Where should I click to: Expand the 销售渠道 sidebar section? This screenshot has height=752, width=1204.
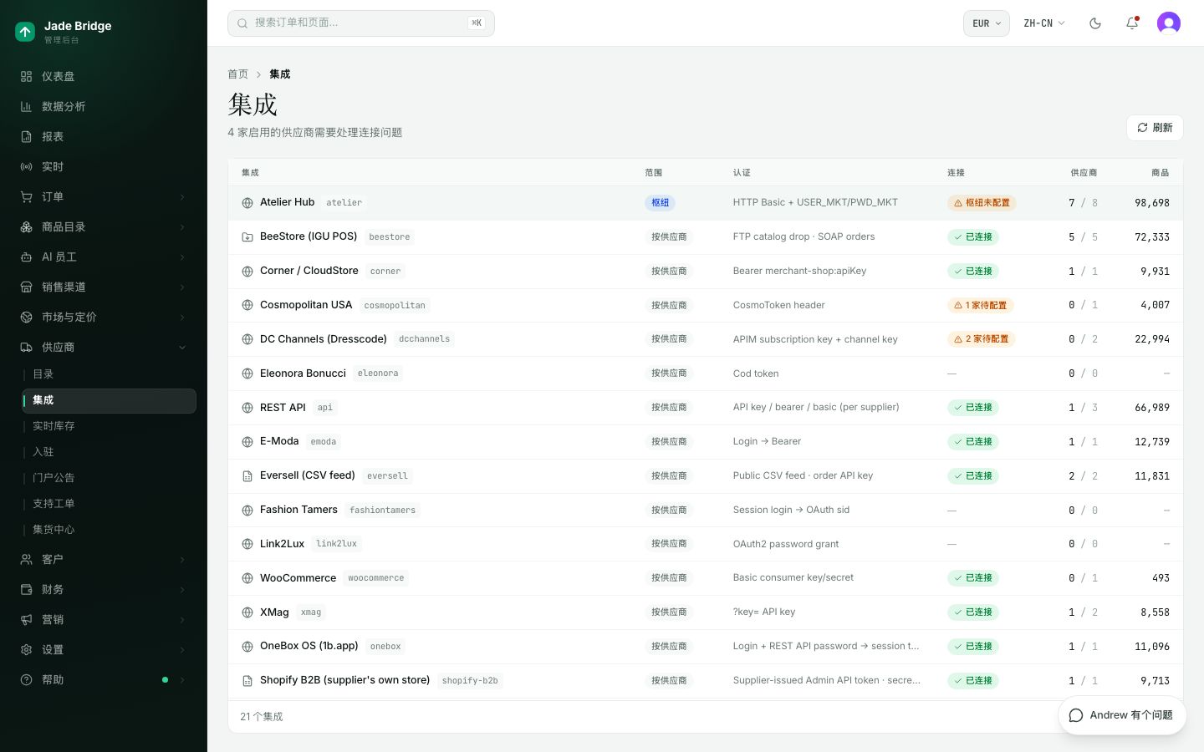[x=104, y=287]
